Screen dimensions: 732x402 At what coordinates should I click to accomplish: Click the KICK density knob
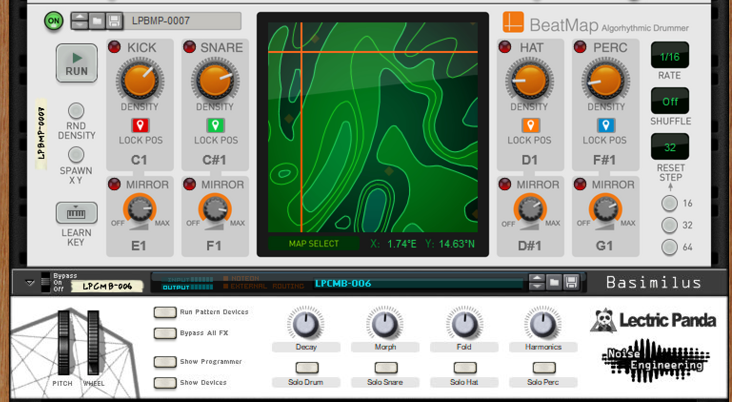pyautogui.click(x=140, y=81)
